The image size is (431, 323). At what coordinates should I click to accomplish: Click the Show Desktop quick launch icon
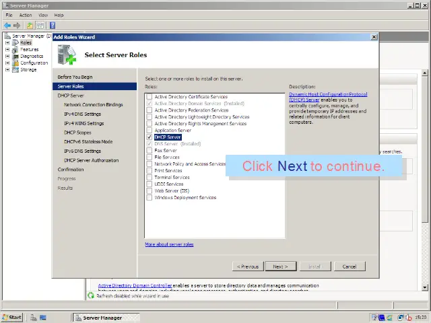click(43, 318)
